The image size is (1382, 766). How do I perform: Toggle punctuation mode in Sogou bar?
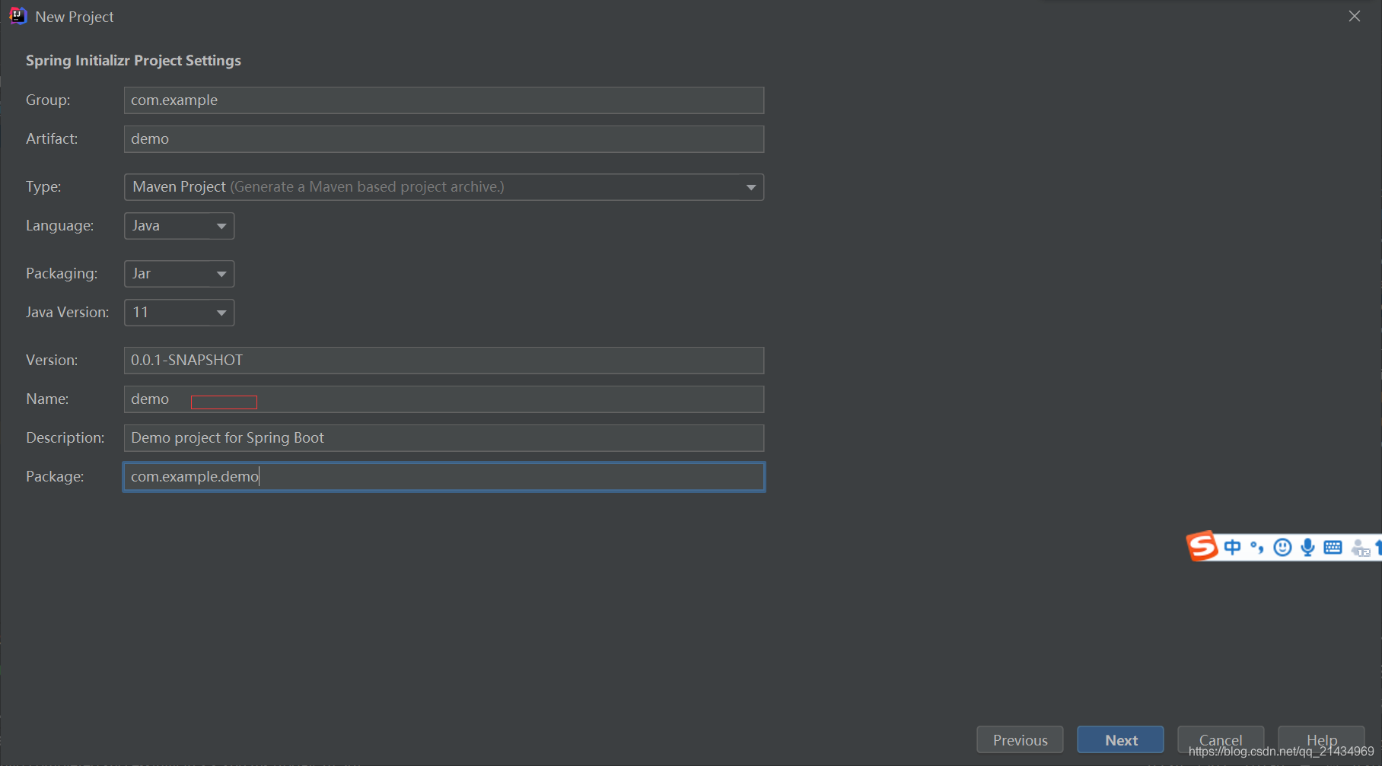[x=1257, y=547]
